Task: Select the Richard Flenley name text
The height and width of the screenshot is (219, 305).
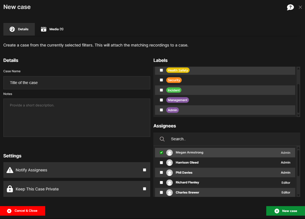Action: 187,183
